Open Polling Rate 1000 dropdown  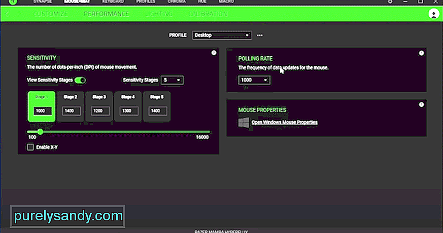point(254,80)
